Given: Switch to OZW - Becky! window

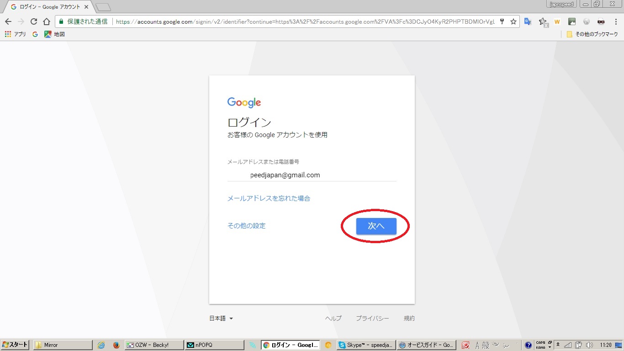Looking at the screenshot, I should pyautogui.click(x=154, y=345).
